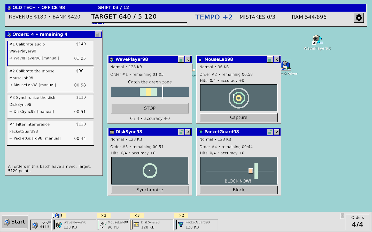
Task: Click the MouseLab98 window title icon
Action: click(201, 60)
